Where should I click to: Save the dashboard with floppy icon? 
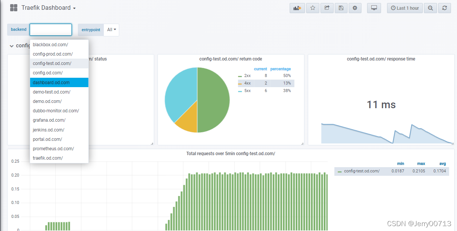tap(341, 8)
